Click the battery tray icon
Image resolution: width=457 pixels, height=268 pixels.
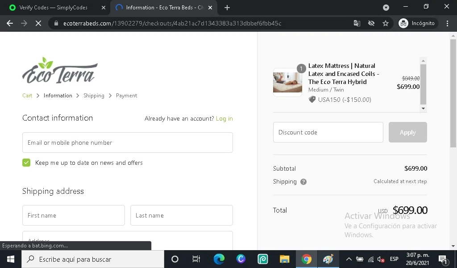pos(360,259)
